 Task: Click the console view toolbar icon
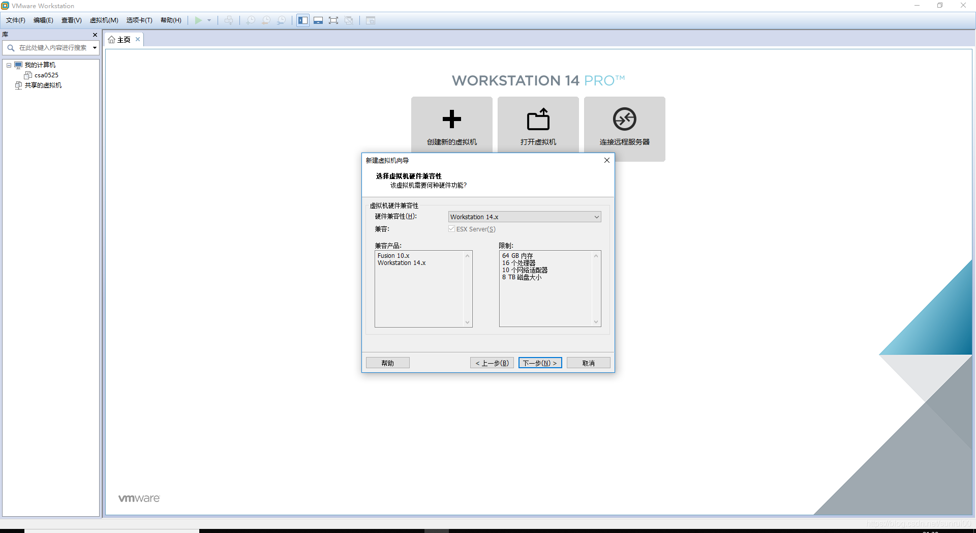coord(371,20)
